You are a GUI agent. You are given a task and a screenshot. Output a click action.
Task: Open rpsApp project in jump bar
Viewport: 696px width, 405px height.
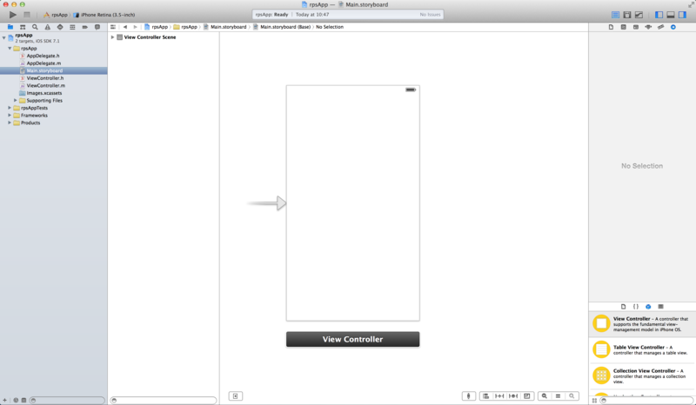[x=157, y=27]
